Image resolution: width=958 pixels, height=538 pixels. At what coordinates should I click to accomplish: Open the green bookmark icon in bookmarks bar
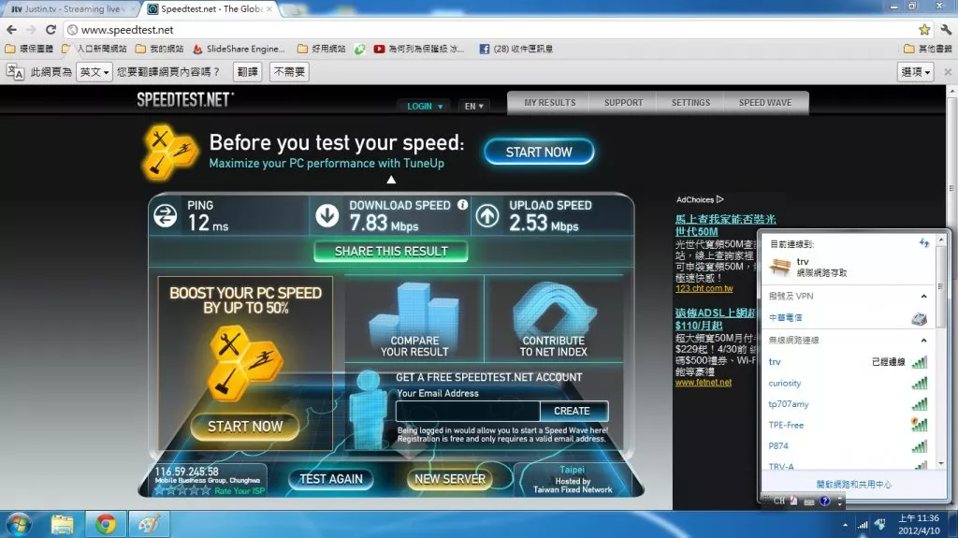click(x=360, y=49)
